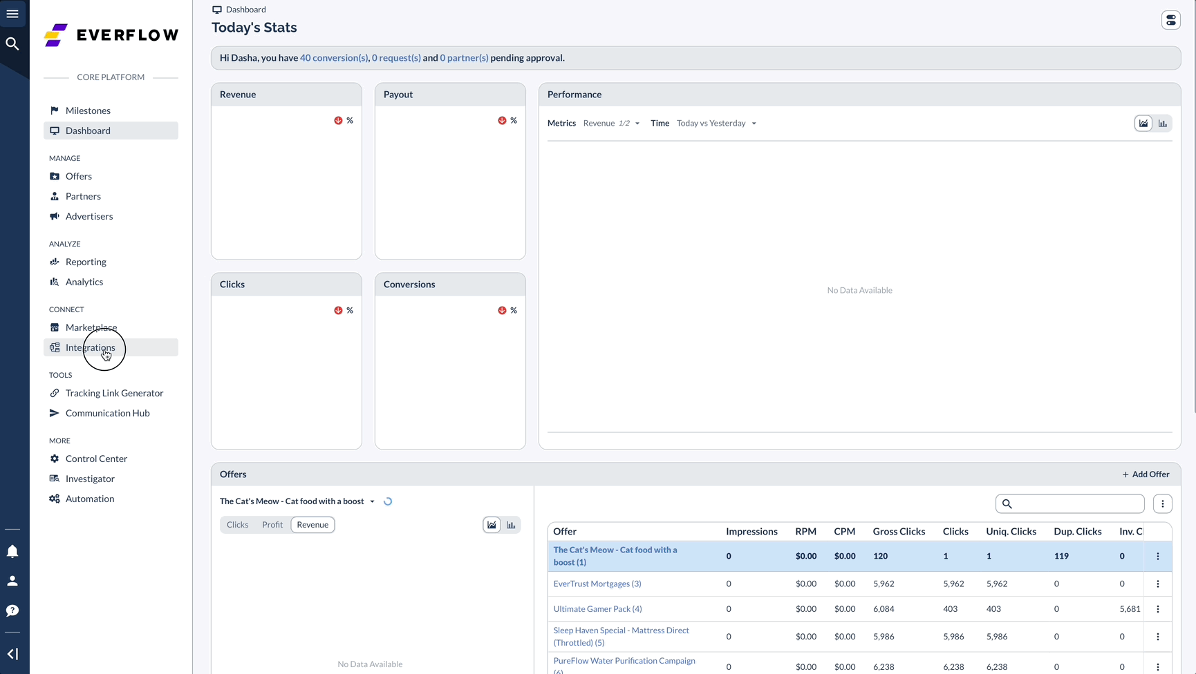Sort by Gross Clicks column header
The width and height of the screenshot is (1196, 674).
899,532
